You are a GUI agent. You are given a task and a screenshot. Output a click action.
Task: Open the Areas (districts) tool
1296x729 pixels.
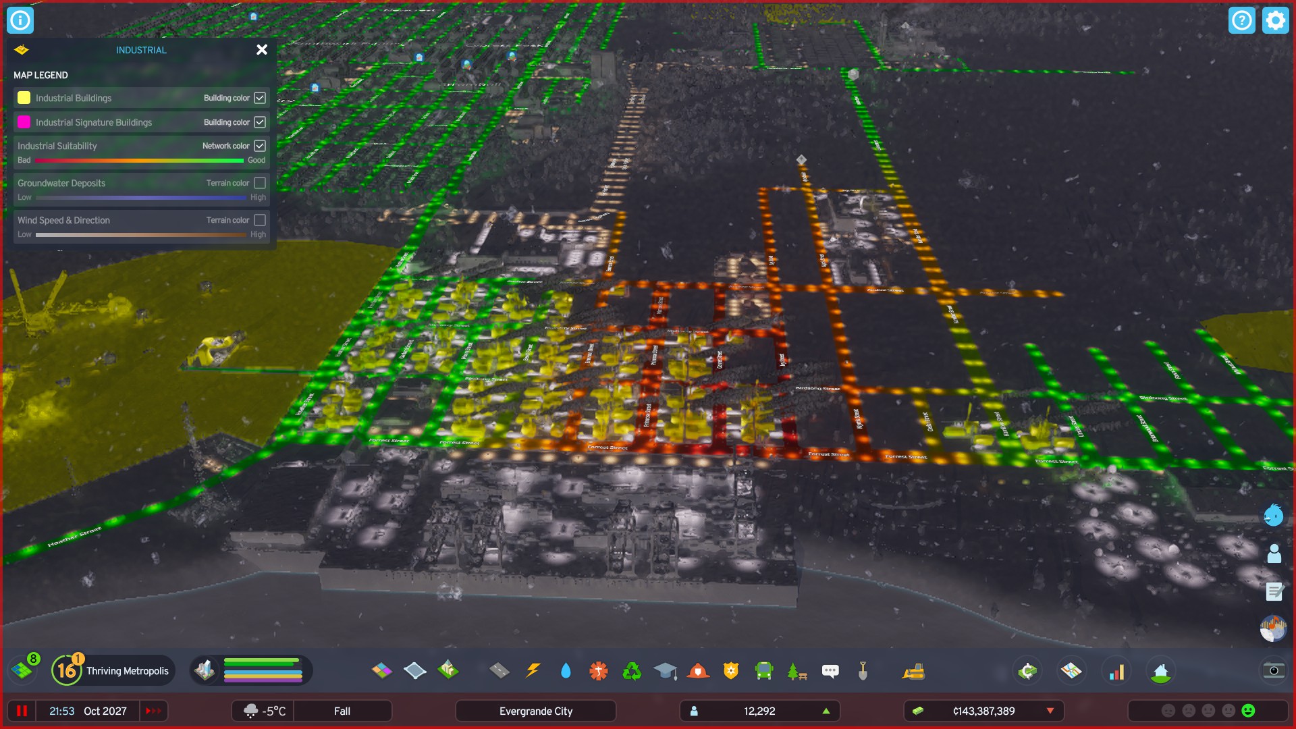414,670
